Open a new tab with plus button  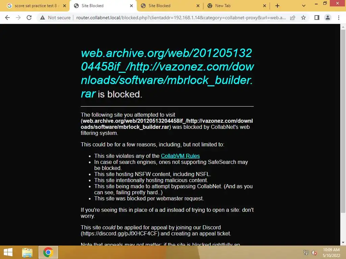[277, 6]
